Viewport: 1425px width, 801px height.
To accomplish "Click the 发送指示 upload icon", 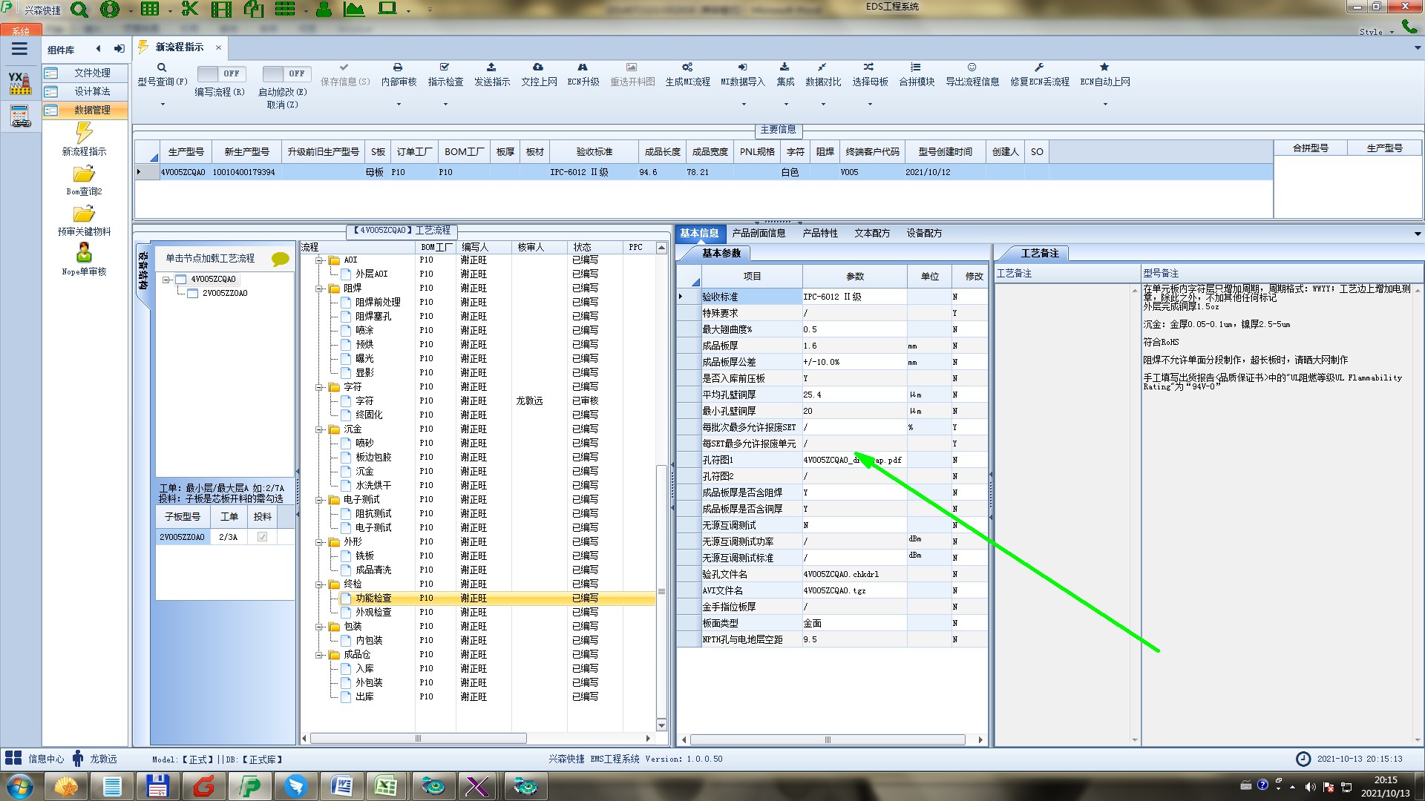I will tap(491, 67).
